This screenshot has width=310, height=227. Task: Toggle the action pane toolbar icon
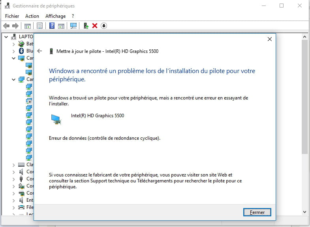click(61, 26)
